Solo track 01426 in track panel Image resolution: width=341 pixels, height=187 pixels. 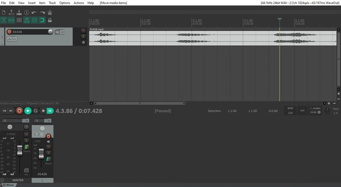pos(83,36)
